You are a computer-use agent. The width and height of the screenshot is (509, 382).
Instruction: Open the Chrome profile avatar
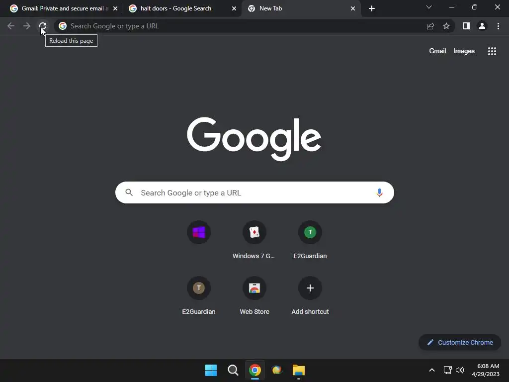point(482,26)
